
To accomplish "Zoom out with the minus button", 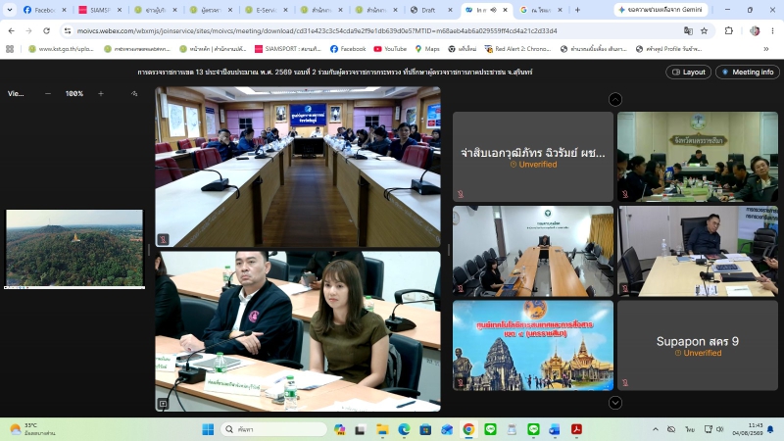I will [x=48, y=93].
